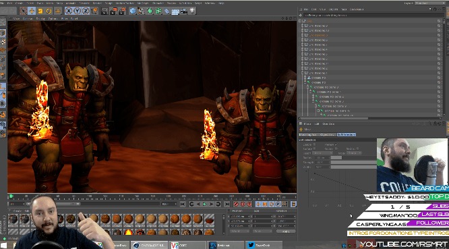Switch to Cinema 4D taskbar button
Image resolution: width=449 pixels, height=249 pixels.
point(149,245)
